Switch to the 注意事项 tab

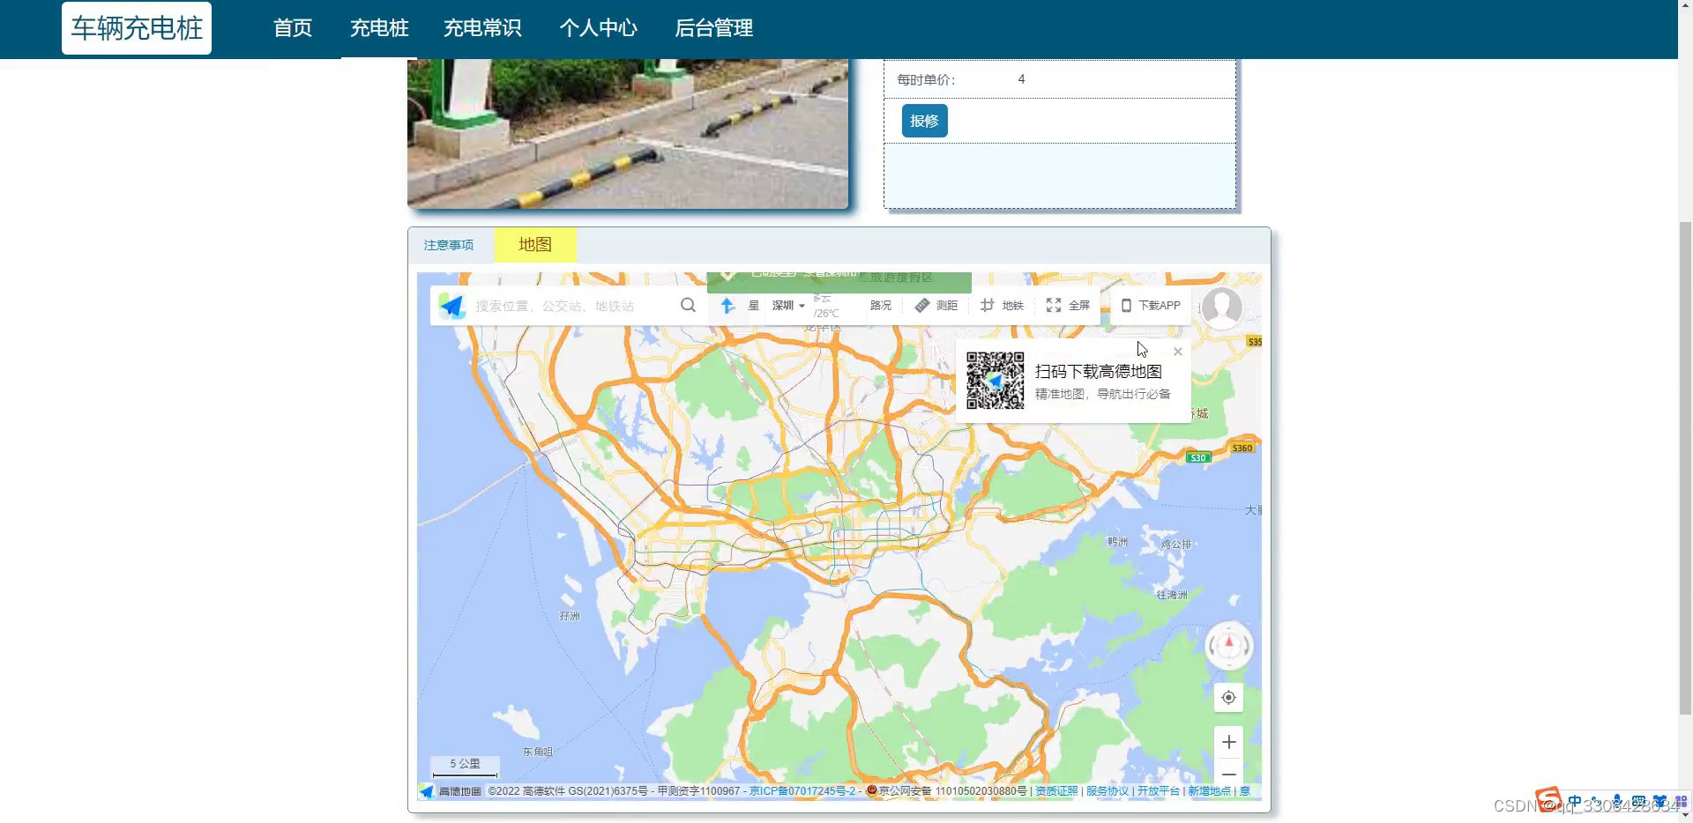[x=449, y=245]
